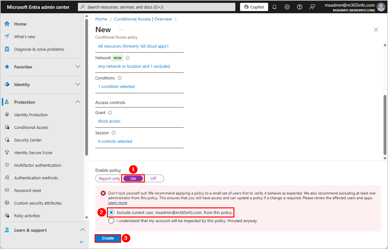Open Risky activities menu item
This screenshot has height=249, width=388.
pos(27,216)
